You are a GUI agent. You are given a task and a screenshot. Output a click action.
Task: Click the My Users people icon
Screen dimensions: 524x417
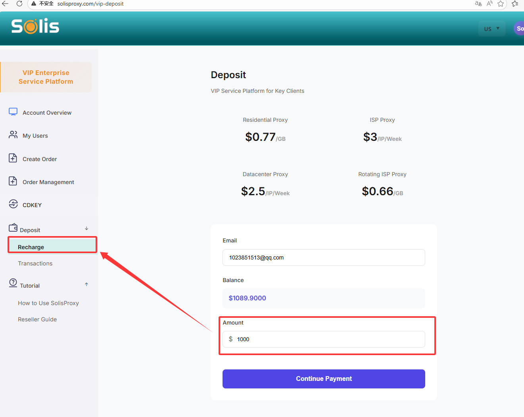tap(13, 135)
